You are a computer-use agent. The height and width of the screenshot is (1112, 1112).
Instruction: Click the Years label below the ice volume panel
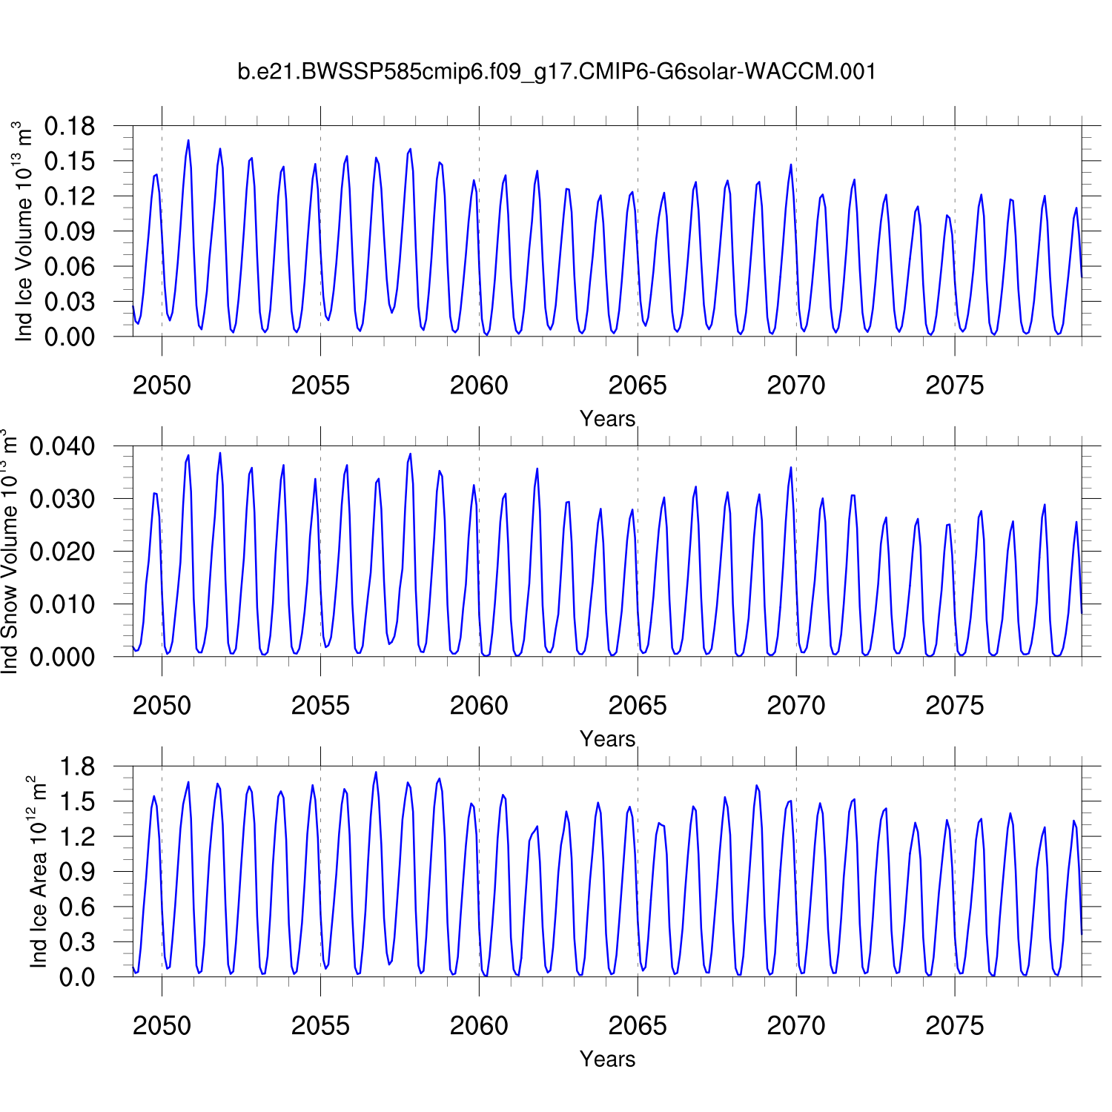(x=607, y=419)
